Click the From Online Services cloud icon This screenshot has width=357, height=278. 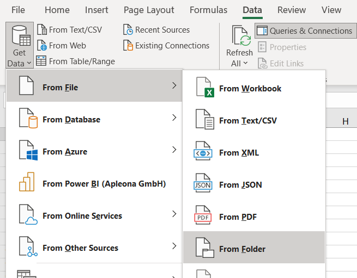(x=28, y=214)
